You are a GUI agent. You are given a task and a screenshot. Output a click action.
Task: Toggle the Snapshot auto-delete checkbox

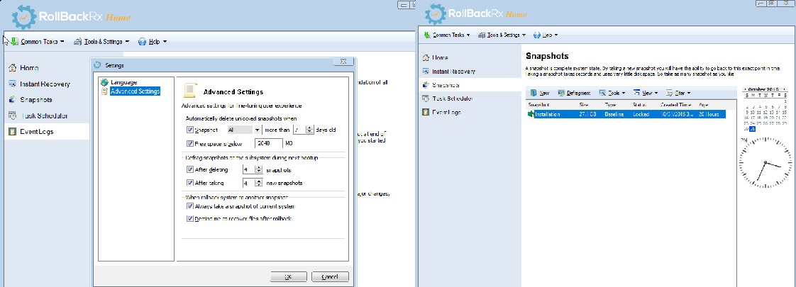(190, 130)
